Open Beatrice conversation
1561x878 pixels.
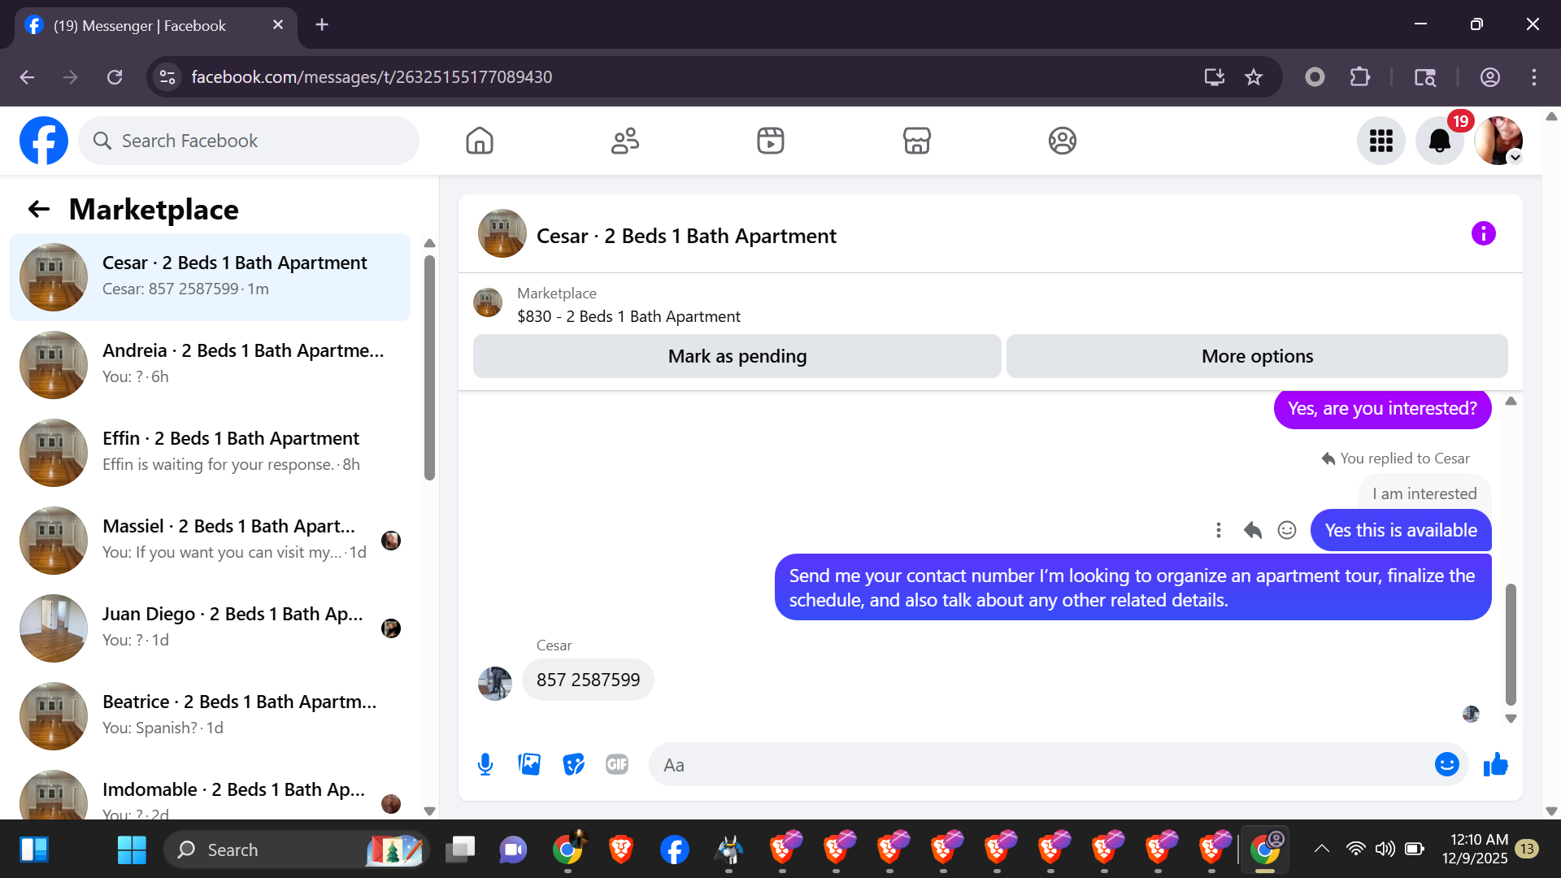pyautogui.click(x=210, y=716)
